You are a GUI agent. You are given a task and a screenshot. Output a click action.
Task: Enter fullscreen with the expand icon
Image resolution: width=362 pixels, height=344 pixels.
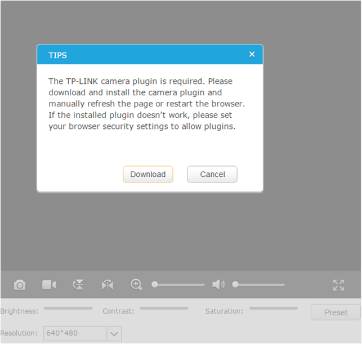(338, 285)
